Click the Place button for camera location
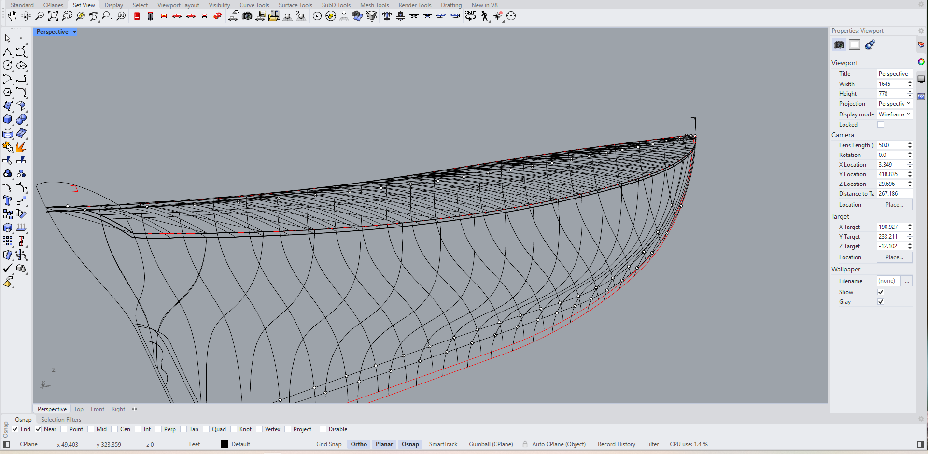928x454 pixels. 894,205
